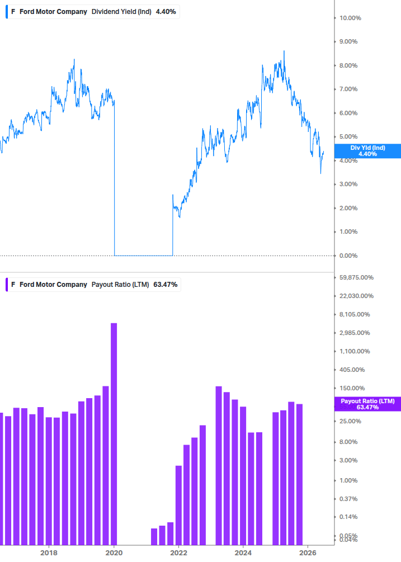Screen dimensions: 401x562
Task: Click the 3.00% dividend yield axis label
Action: click(x=348, y=184)
